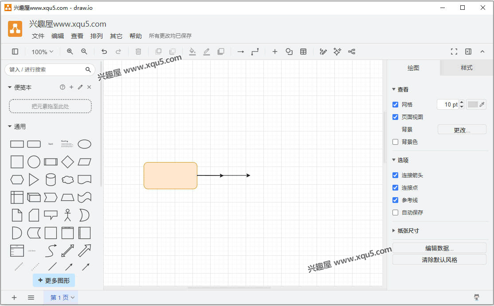Toggle the 页面视图 checkbox

point(396,117)
